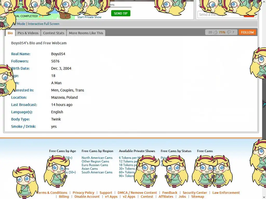Click the Start Private Show link
The height and width of the screenshot is (199, 266).
tap(89, 17)
